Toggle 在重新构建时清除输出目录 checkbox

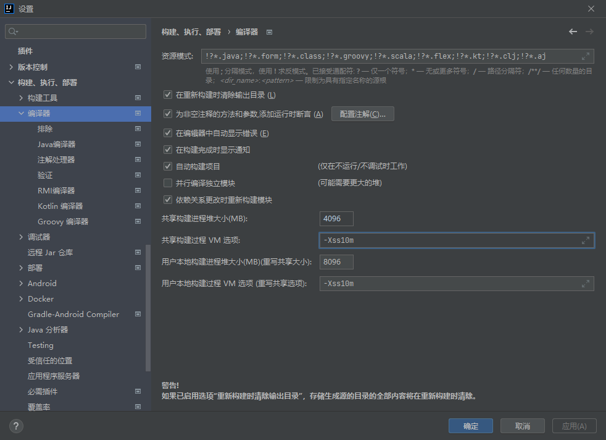point(168,95)
